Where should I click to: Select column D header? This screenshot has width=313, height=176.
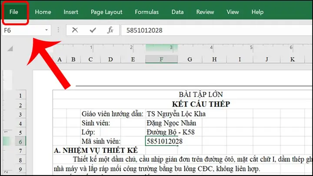[x=110, y=59]
